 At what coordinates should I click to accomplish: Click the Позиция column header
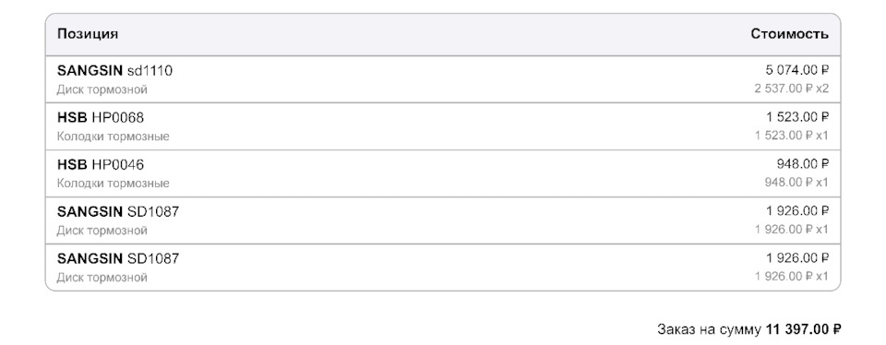tap(88, 34)
